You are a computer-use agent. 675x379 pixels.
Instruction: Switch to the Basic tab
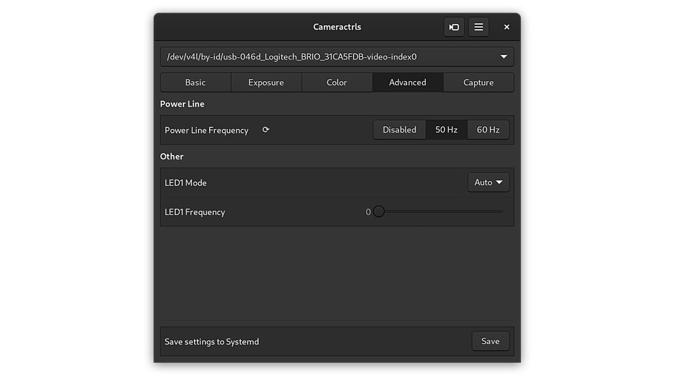point(195,82)
